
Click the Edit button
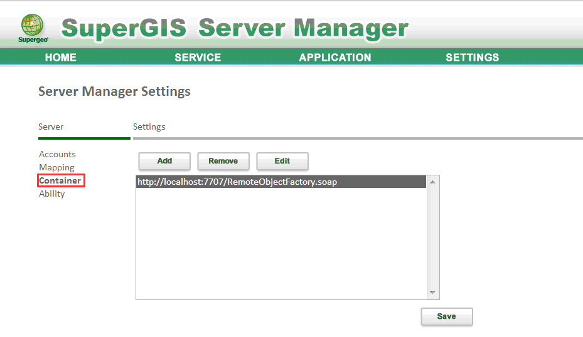pyautogui.click(x=282, y=161)
